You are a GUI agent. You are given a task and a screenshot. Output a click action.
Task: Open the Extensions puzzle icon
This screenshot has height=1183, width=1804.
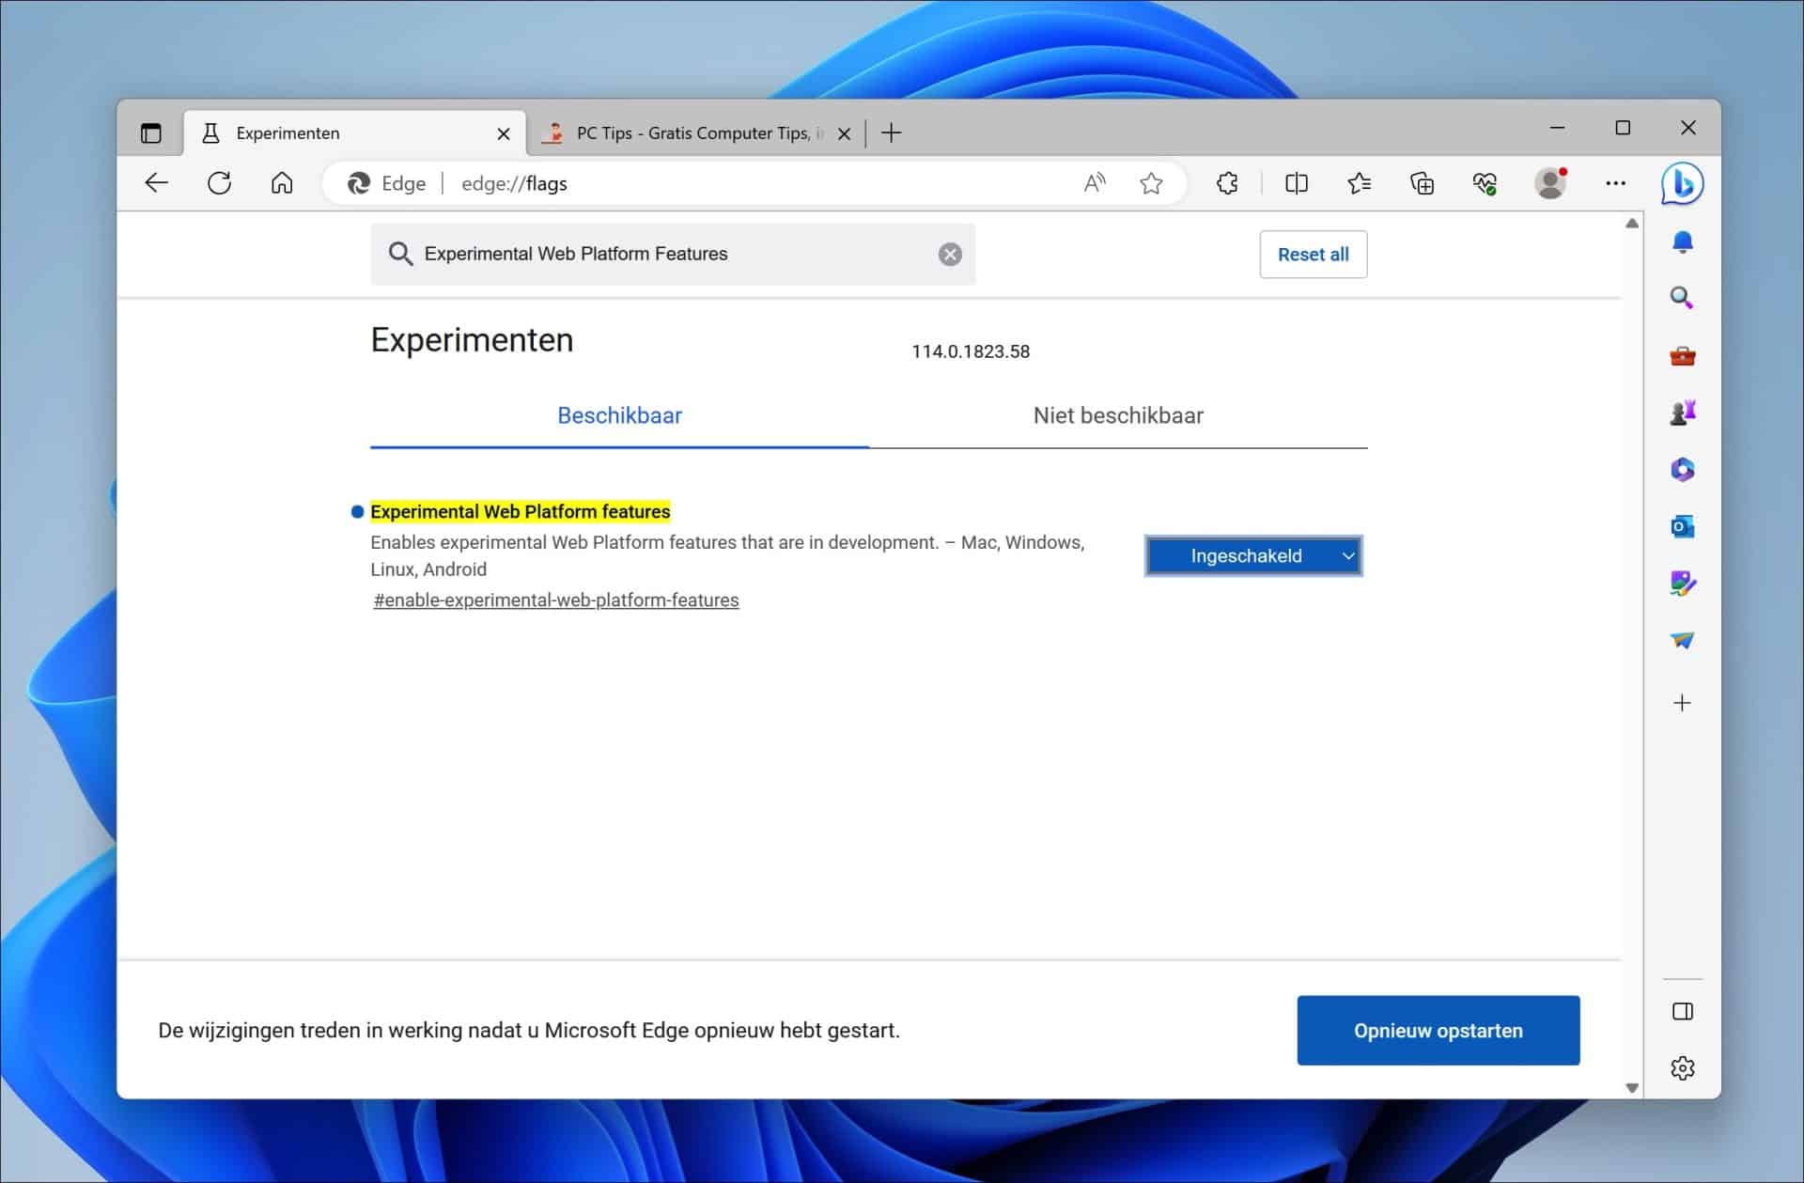(1227, 183)
